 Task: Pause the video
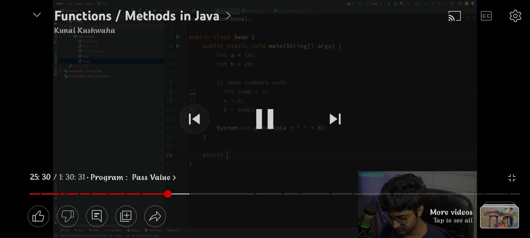pyautogui.click(x=265, y=119)
